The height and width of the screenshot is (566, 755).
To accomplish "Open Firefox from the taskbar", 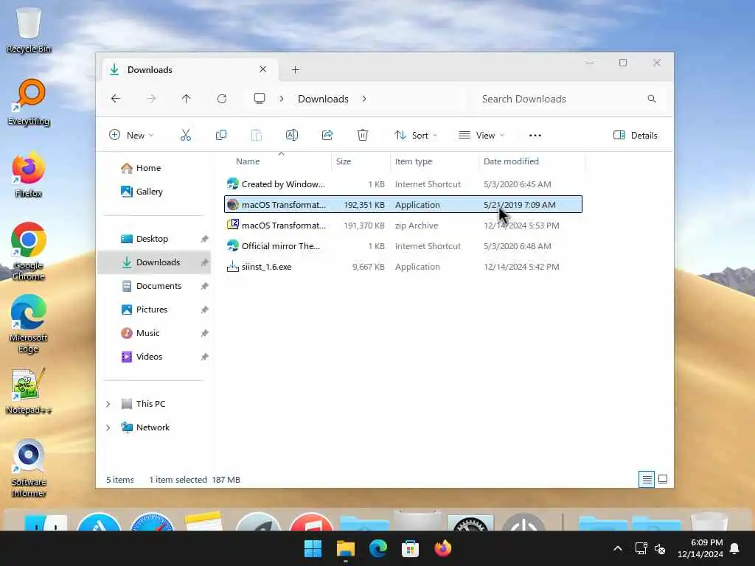I will click(x=442, y=548).
